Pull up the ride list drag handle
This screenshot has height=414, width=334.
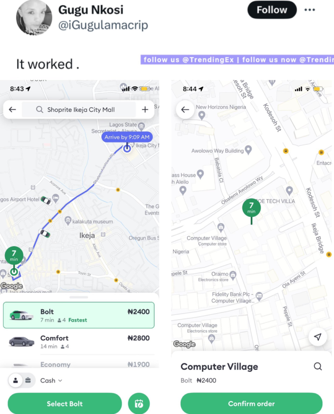[79, 297]
